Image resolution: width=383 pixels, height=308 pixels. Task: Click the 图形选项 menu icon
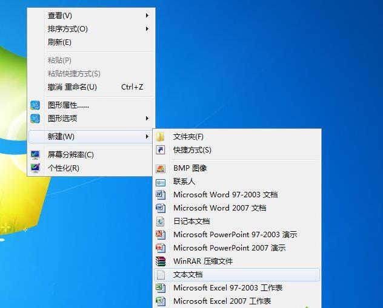pos(35,119)
